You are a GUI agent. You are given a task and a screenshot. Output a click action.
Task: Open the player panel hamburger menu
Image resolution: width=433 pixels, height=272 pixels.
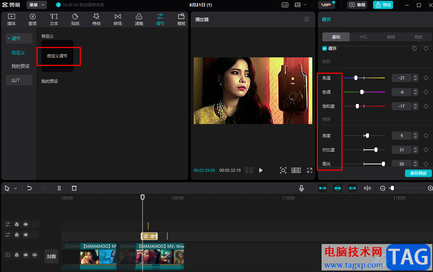(307, 19)
